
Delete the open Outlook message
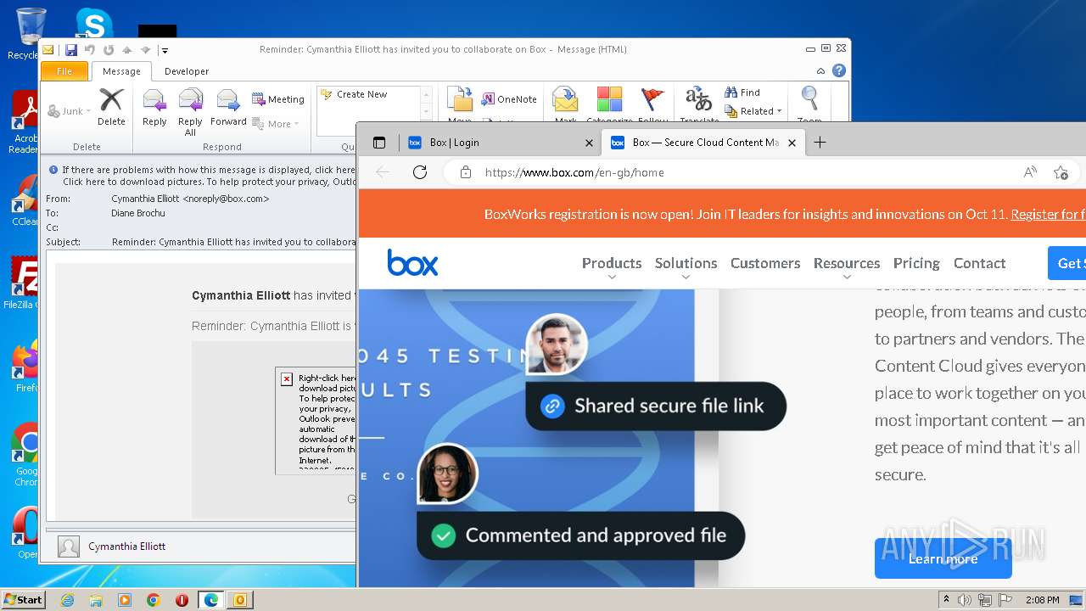tap(111, 107)
